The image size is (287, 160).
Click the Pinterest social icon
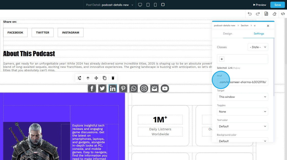click(x=123, y=89)
